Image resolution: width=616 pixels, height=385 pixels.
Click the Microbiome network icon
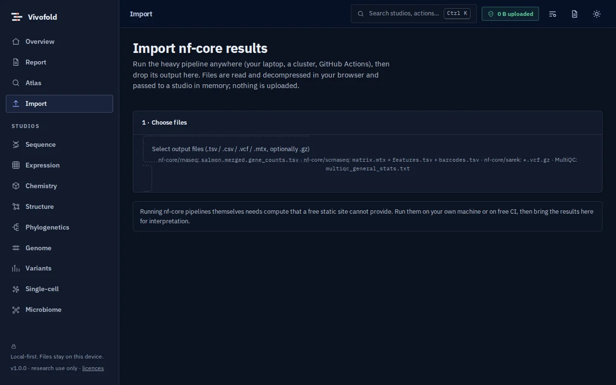(16, 309)
